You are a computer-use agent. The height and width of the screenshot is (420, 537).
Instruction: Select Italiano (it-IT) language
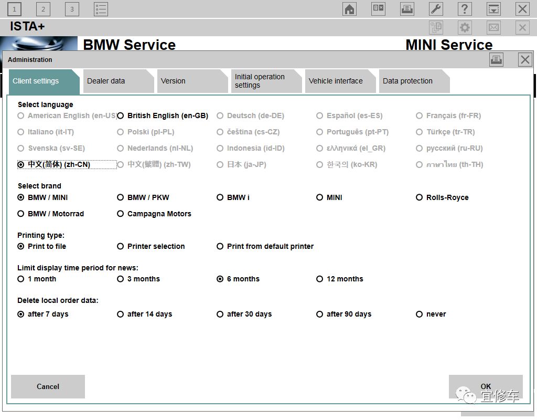[46, 132]
